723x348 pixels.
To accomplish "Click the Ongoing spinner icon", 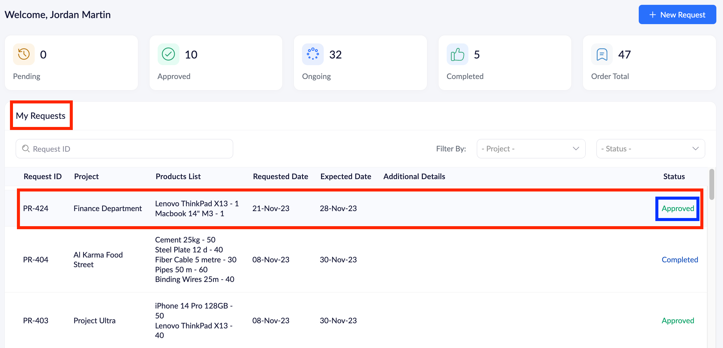I will coord(313,55).
